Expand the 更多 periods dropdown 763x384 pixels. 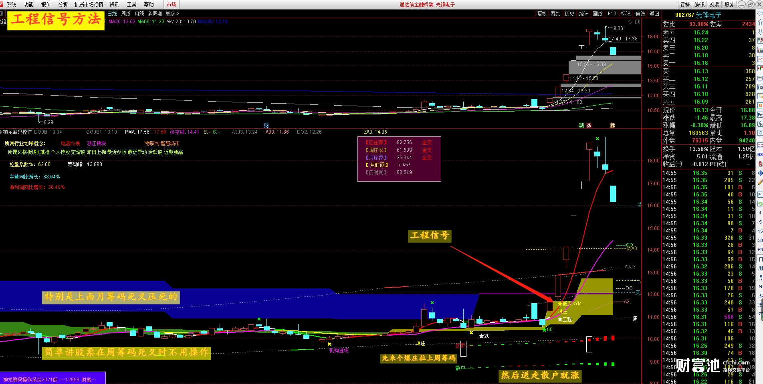172,14
